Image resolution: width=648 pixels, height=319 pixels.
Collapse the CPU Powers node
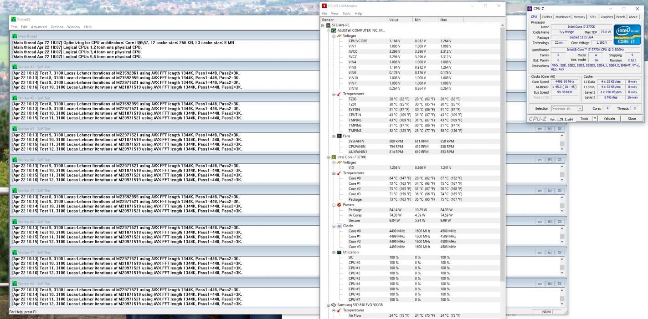[x=334, y=205]
